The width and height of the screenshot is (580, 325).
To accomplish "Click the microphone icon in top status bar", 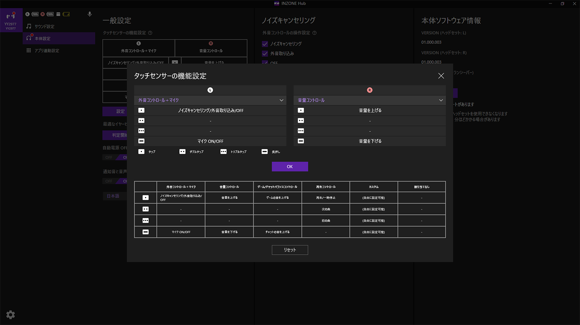I will [90, 14].
